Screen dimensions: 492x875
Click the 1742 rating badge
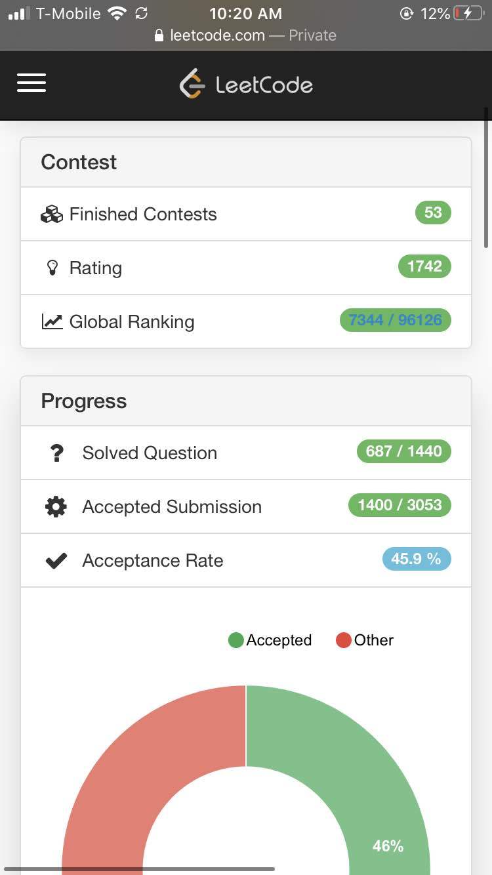point(424,266)
